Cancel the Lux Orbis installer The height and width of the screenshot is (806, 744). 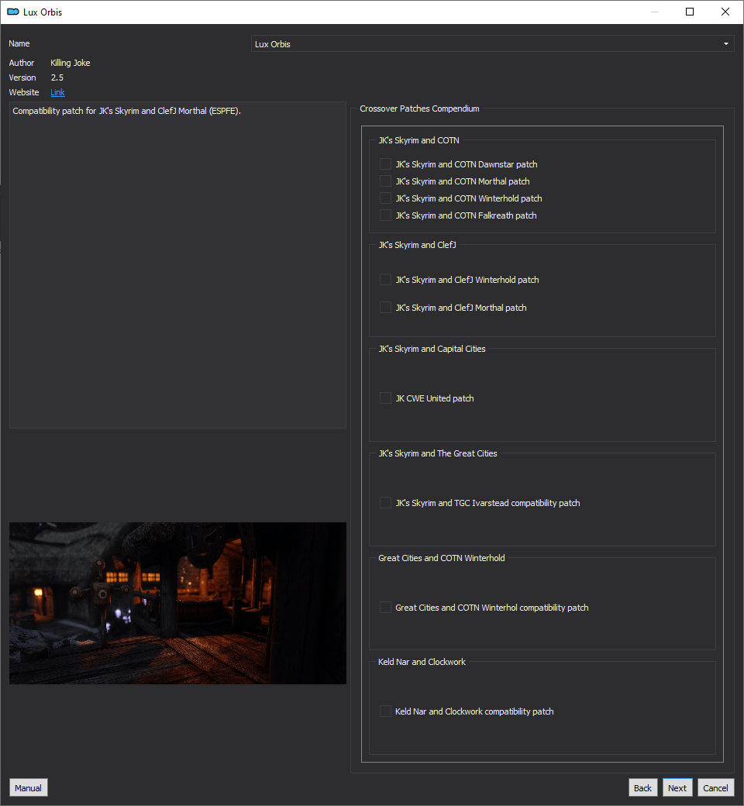tap(715, 787)
